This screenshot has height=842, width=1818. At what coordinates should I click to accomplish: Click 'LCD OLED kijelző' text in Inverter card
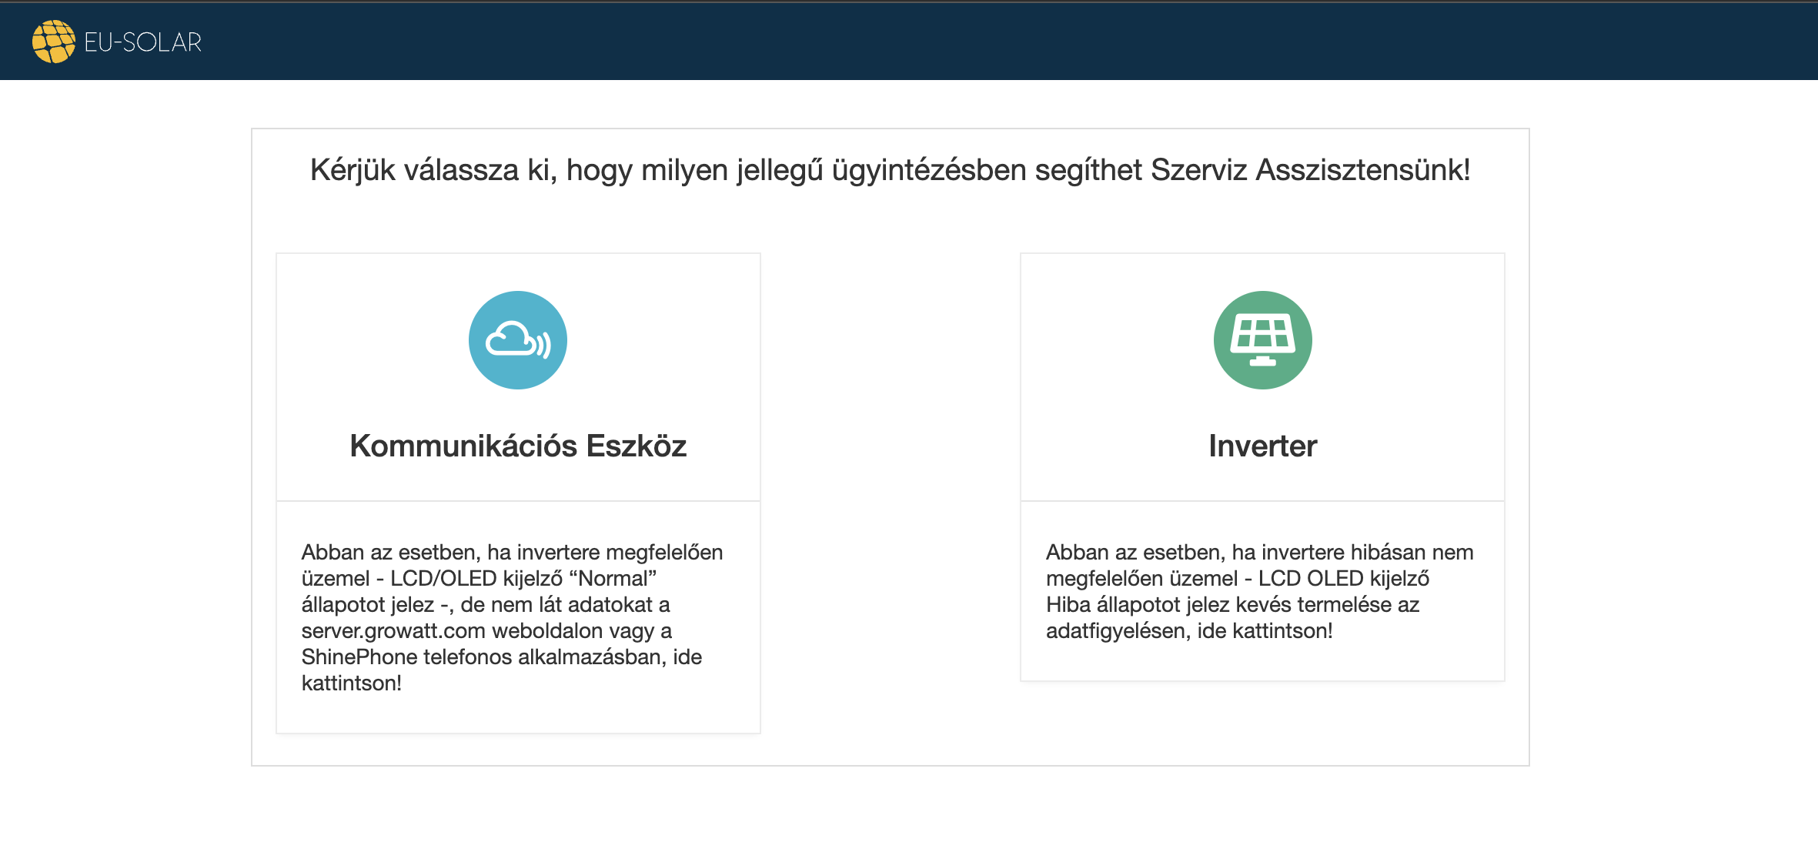pyautogui.click(x=1343, y=579)
